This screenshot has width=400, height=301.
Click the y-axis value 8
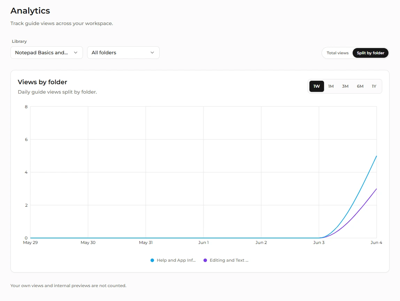[x=26, y=107]
